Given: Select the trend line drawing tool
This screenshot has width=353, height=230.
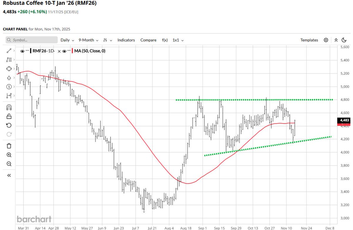Looking at the screenshot, I should [9, 51].
